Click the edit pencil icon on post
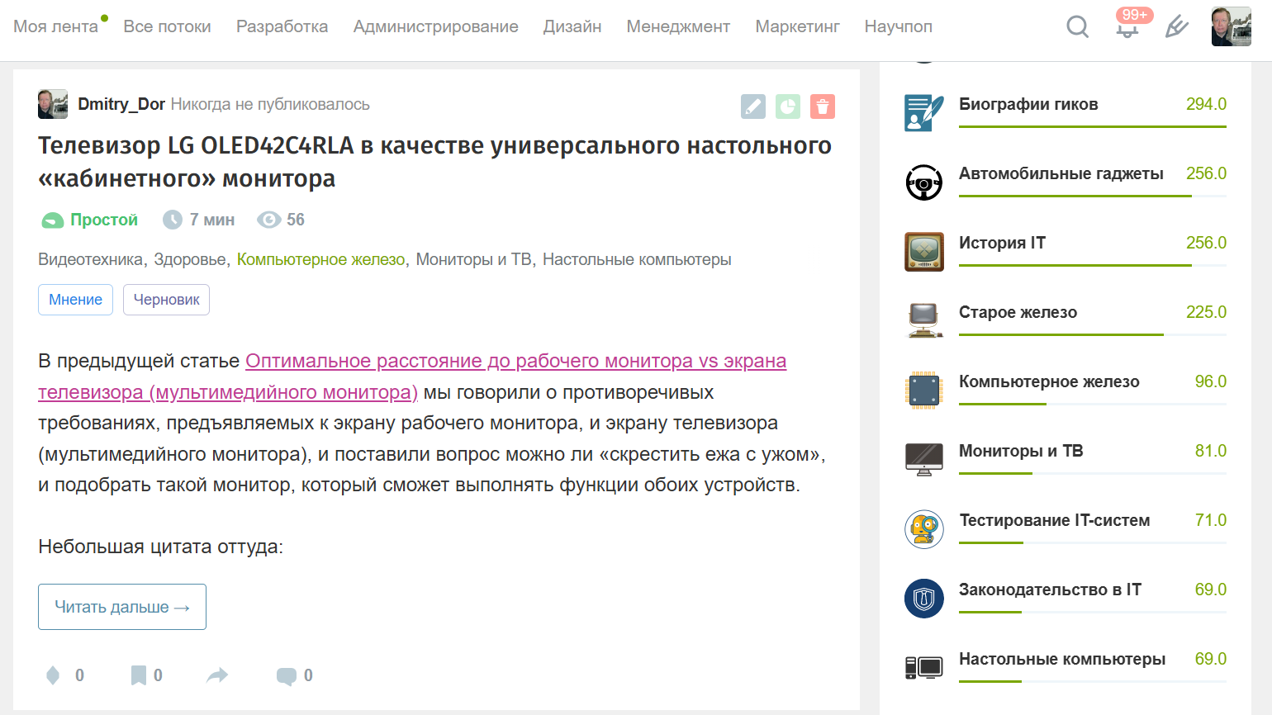 753,107
